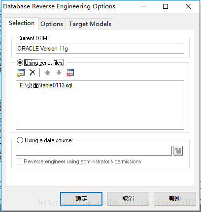Select the table0113.sql script entry
201x212 pixels.
pos(46,85)
